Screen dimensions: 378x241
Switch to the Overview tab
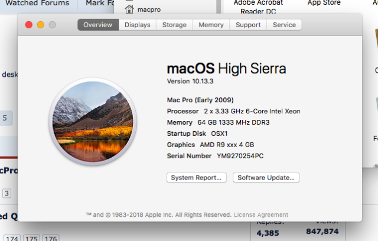[98, 25]
